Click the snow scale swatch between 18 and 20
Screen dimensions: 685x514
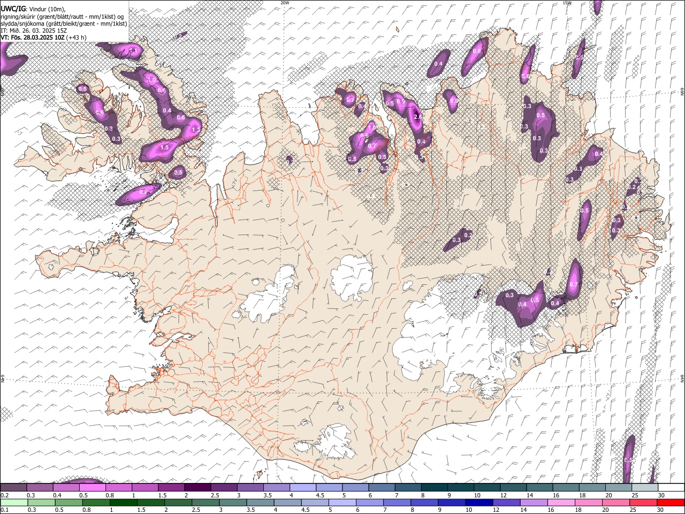(x=593, y=488)
